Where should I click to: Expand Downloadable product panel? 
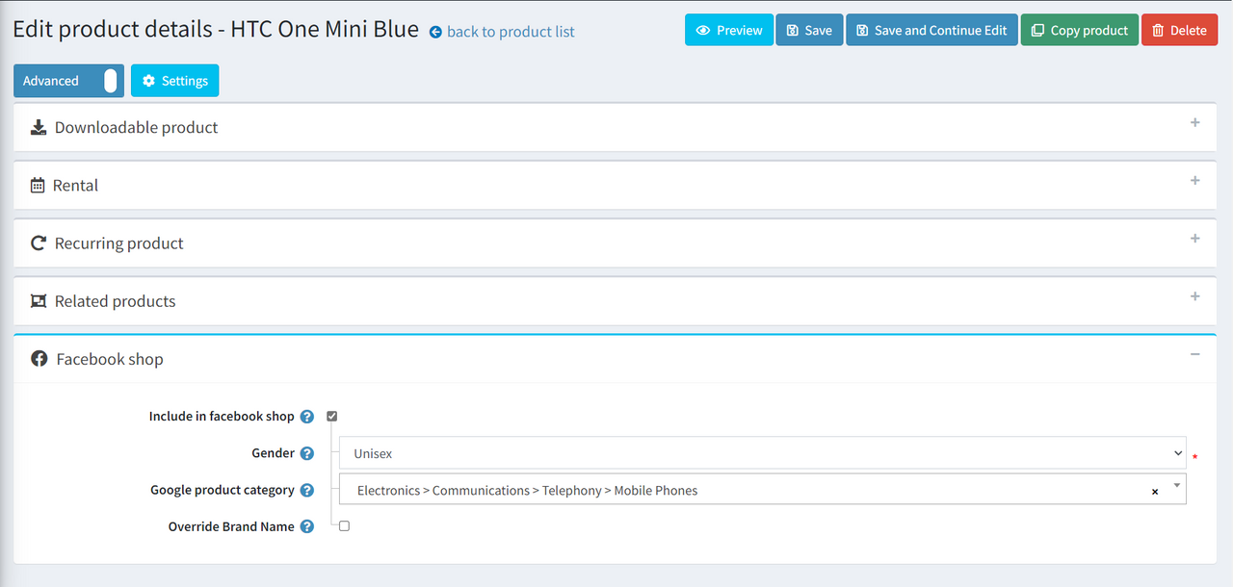point(1194,123)
